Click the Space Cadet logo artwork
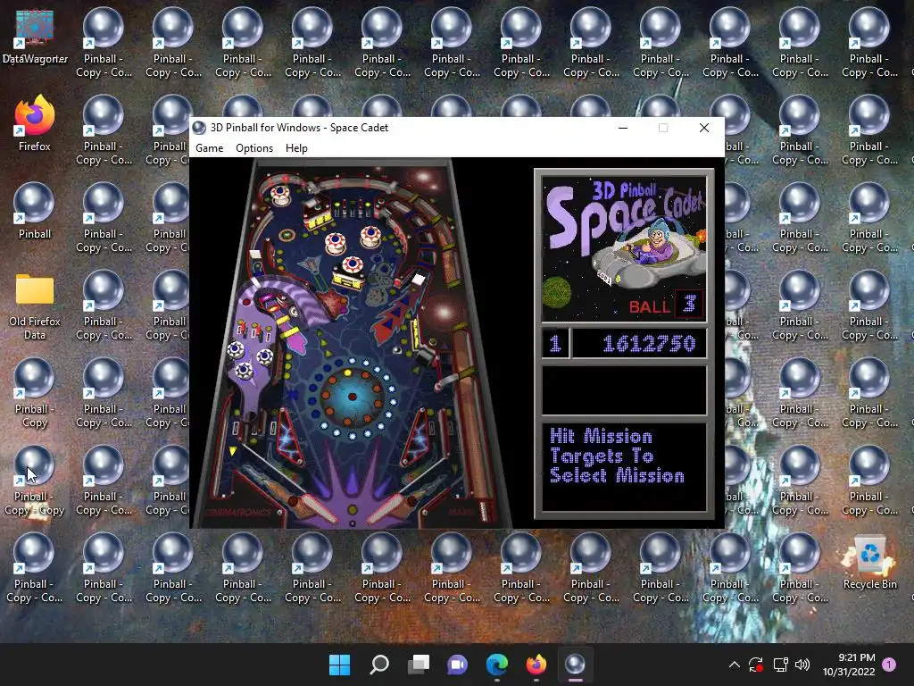The height and width of the screenshot is (686, 914). [x=624, y=250]
